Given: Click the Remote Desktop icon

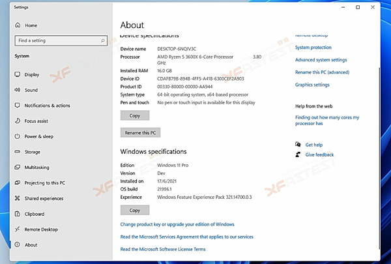Looking at the screenshot, I should coord(18,229).
